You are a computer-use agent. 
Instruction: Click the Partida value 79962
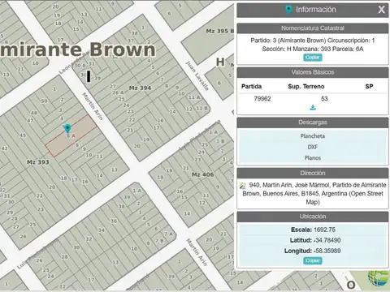(x=262, y=99)
